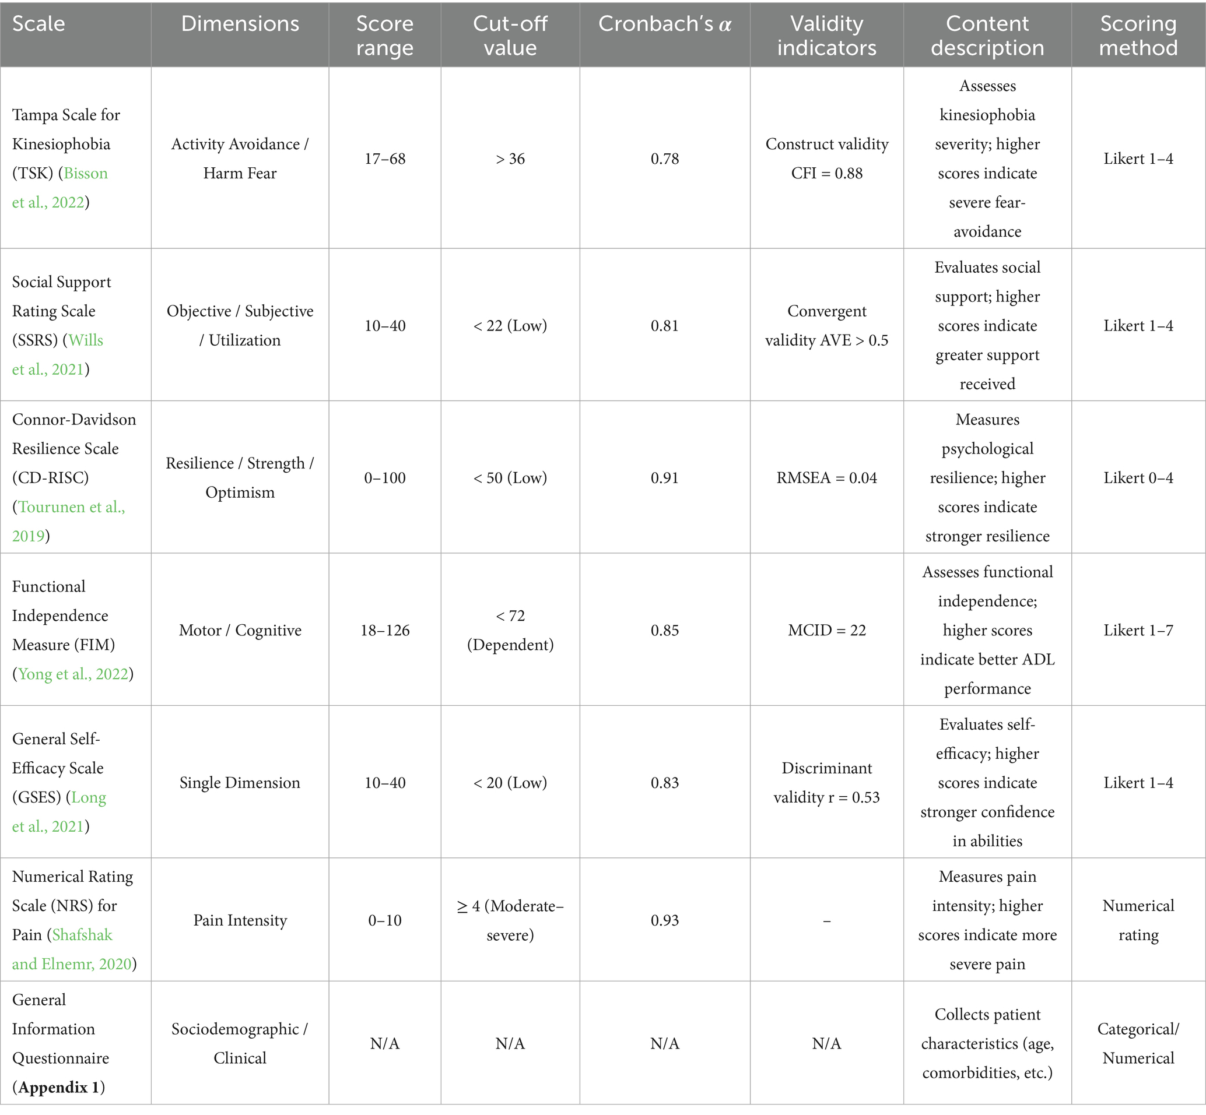Viewport: 1206px width, 1115px height.
Task: Select the Cronbach's α header cell
Action: click(665, 34)
